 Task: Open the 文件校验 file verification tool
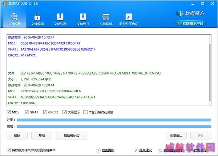(x=15, y=19)
